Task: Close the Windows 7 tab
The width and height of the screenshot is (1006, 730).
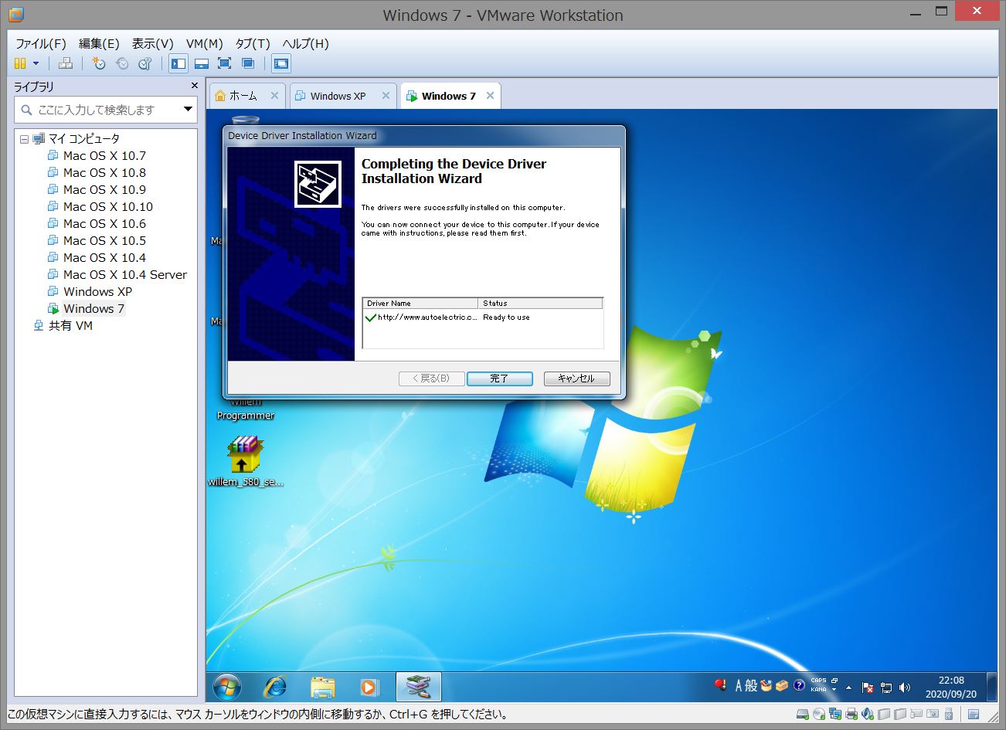Action: click(x=489, y=96)
